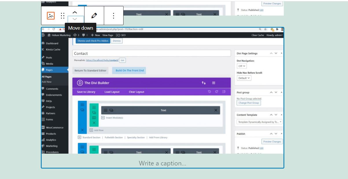Viewport: 348px width, 179px height.
Task: Grab the block drag handle dots
Action: pyautogui.click(x=62, y=16)
